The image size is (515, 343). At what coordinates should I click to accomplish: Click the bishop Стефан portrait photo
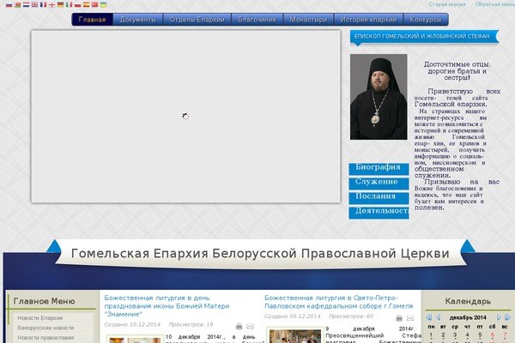click(379, 97)
